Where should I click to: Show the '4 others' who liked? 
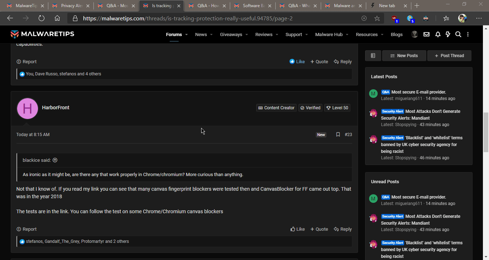(93, 74)
